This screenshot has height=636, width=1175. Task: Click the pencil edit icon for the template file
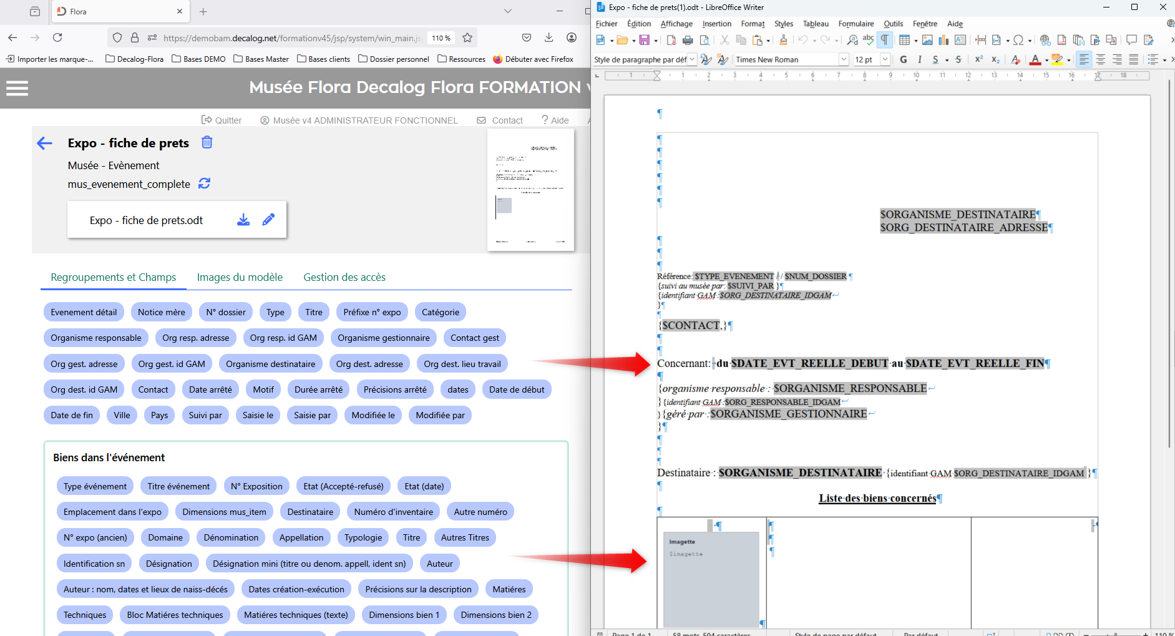pos(268,220)
